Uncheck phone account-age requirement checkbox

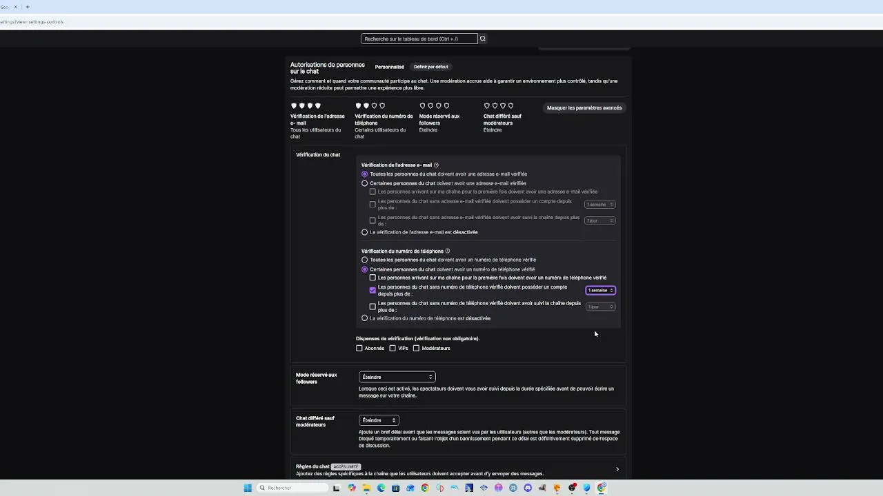(373, 290)
